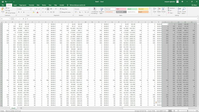Click Merge & Center button

pos(65,12)
